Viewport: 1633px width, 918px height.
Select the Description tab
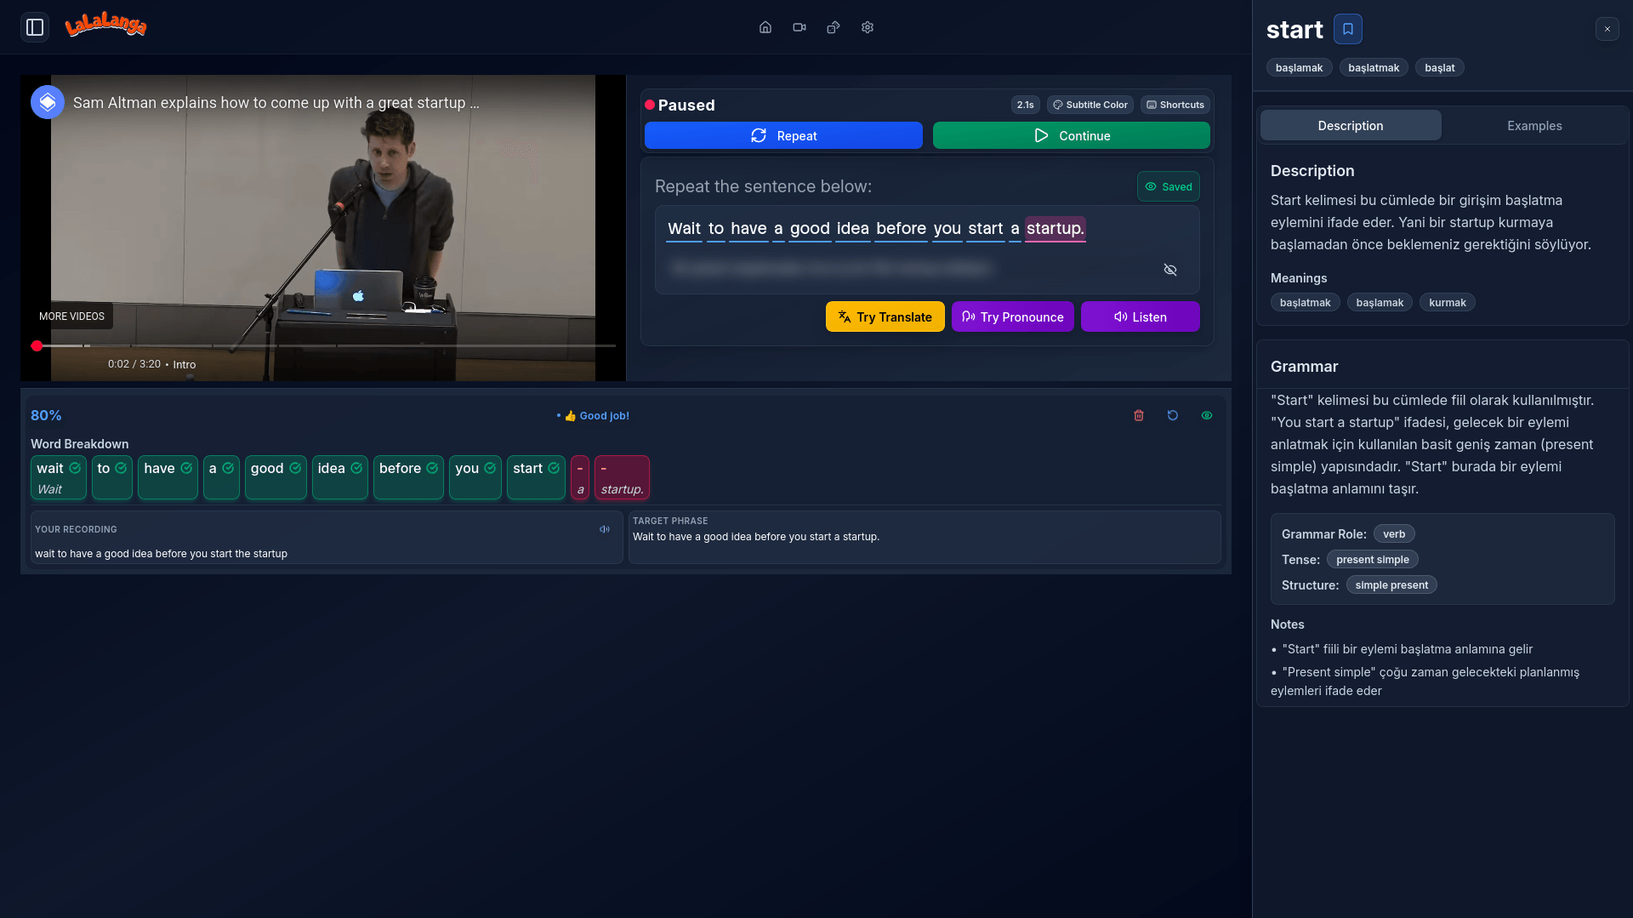point(1350,126)
